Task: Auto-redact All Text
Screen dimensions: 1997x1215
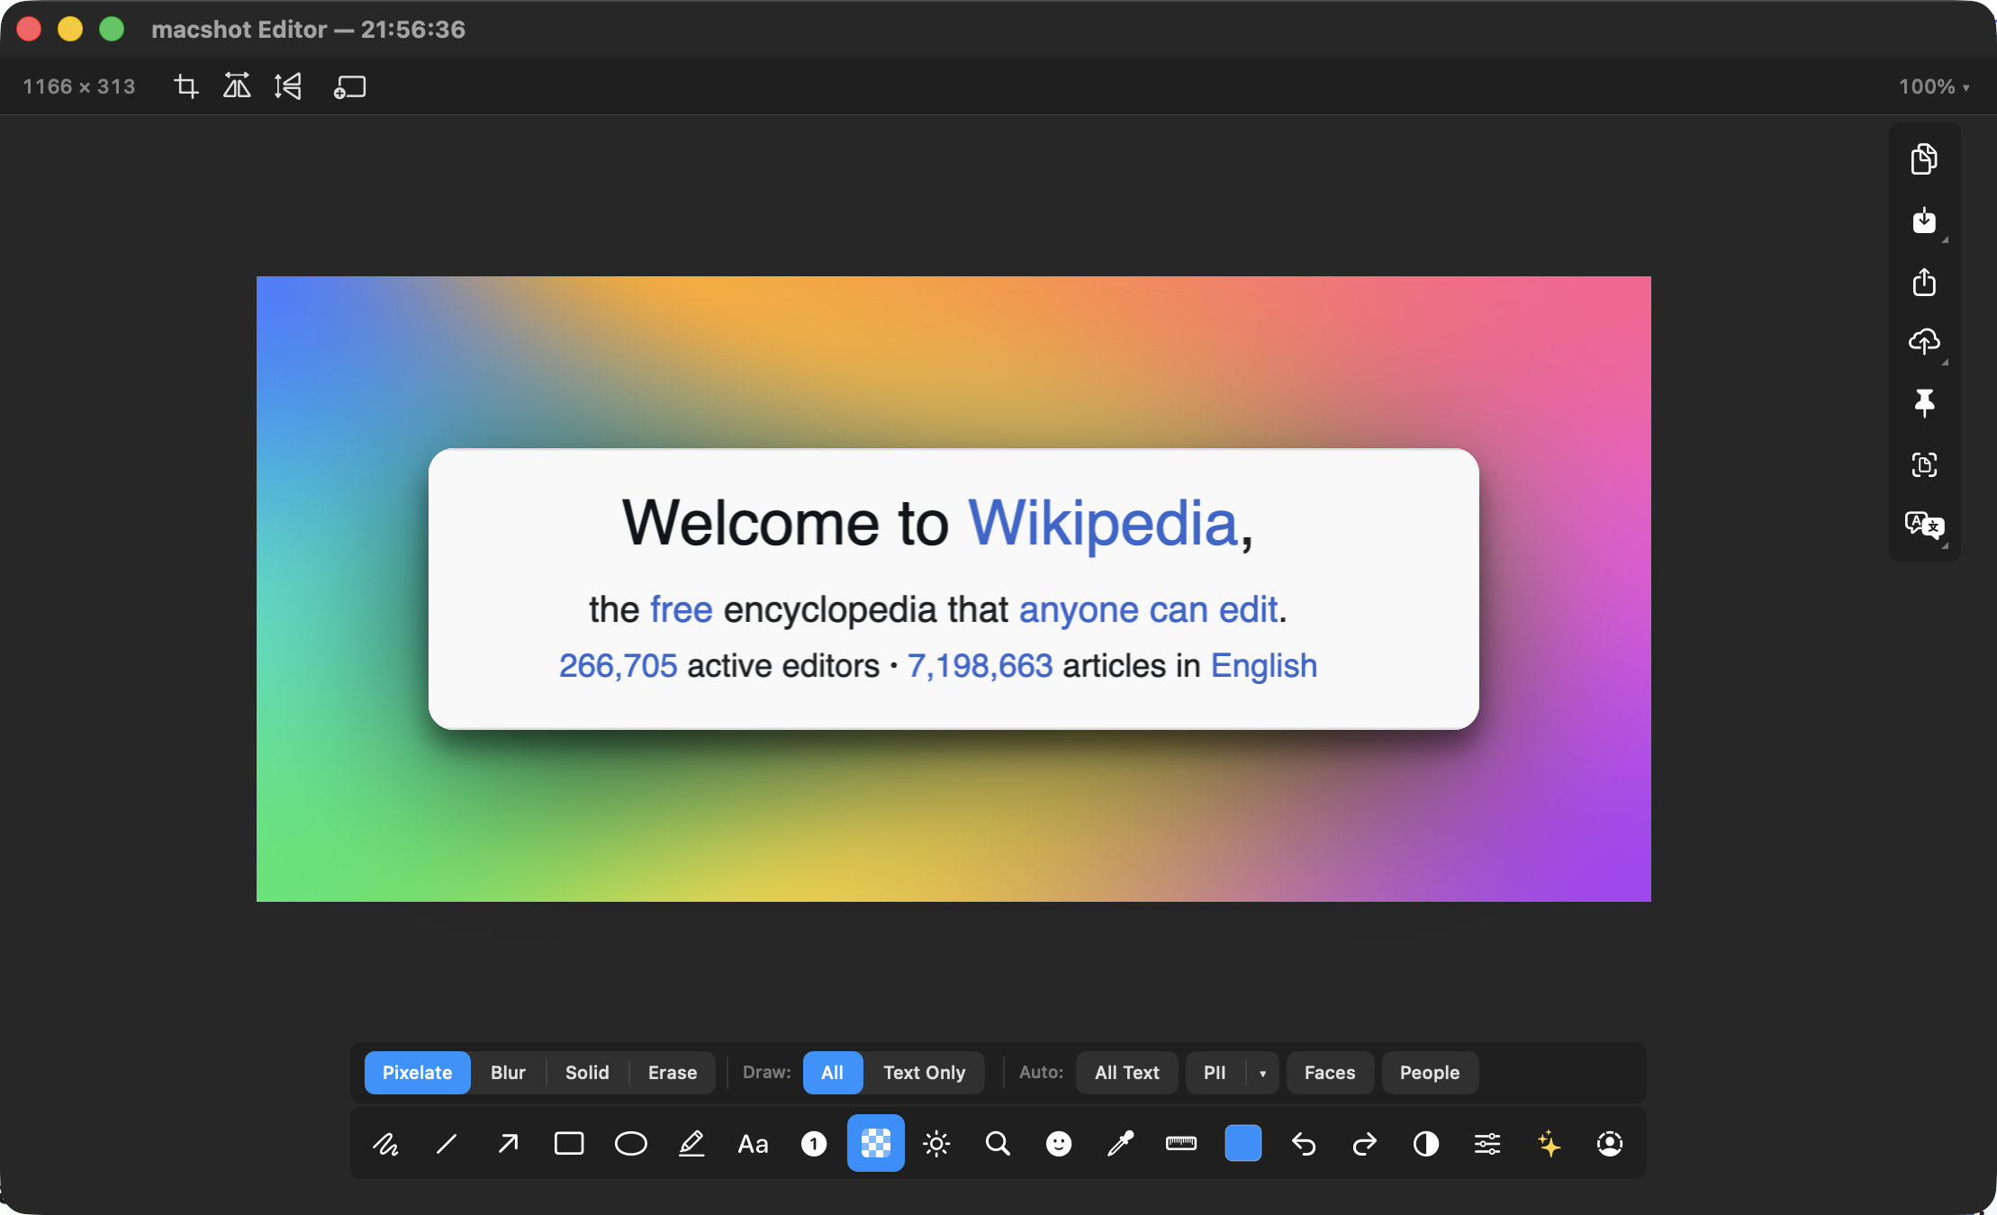Action: tap(1127, 1073)
